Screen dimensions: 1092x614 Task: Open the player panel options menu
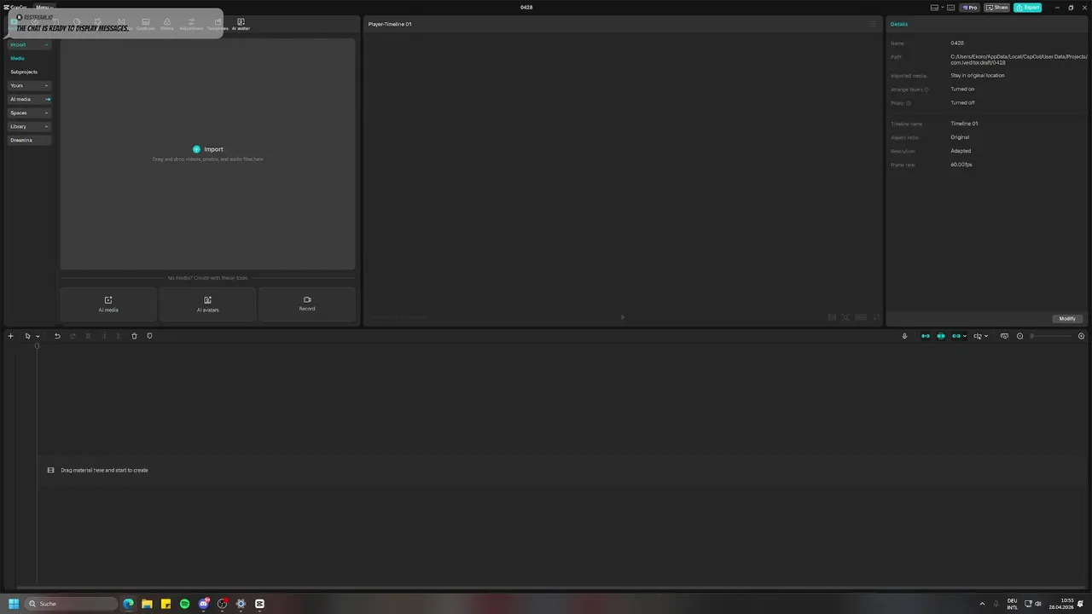tap(873, 24)
